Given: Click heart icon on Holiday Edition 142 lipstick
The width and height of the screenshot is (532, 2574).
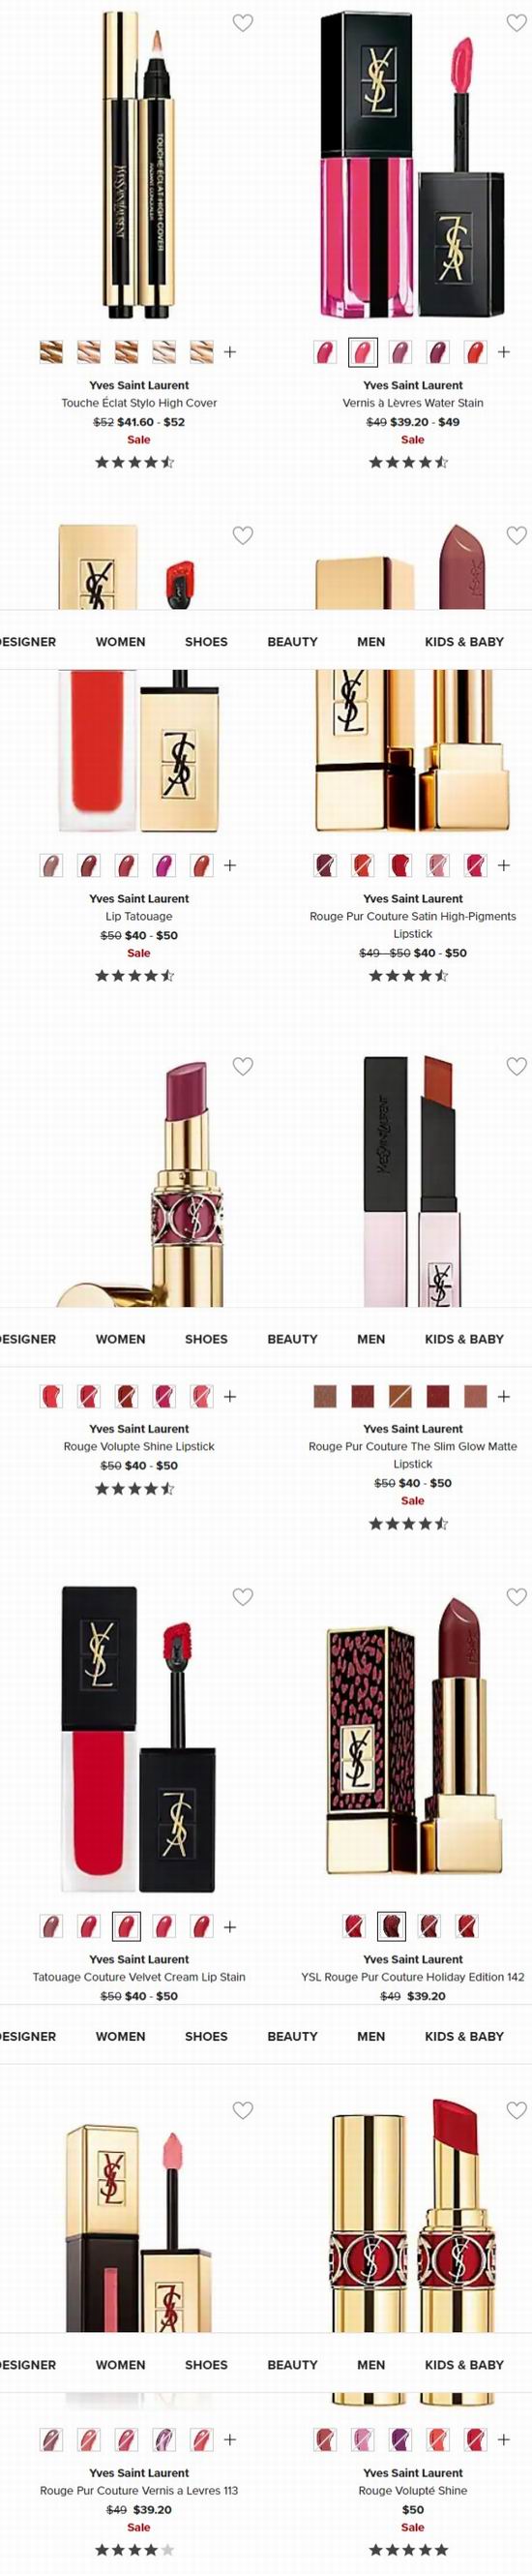Looking at the screenshot, I should tap(516, 1596).
